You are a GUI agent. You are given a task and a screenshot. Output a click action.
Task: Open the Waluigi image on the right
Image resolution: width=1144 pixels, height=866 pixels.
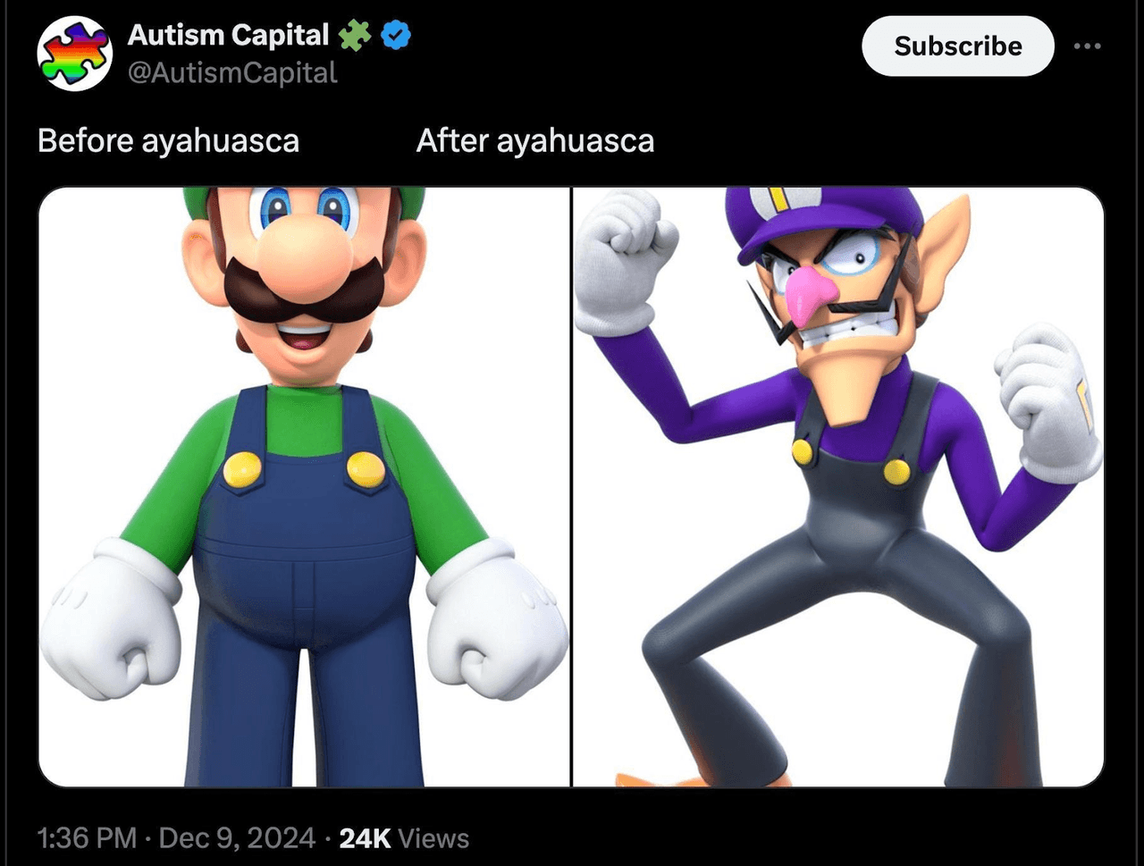(838, 486)
